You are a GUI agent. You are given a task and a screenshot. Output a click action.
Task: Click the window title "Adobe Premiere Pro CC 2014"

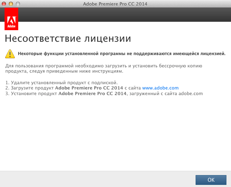[x=115, y=4]
